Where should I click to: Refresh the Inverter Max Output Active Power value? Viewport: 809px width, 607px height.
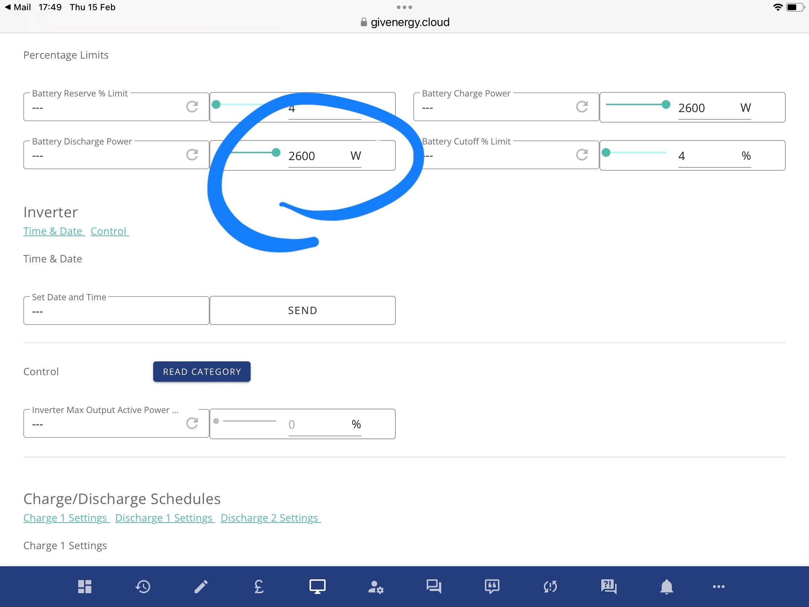pyautogui.click(x=192, y=423)
